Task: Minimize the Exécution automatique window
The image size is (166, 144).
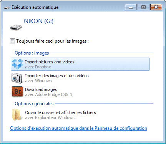Action: point(131,7)
